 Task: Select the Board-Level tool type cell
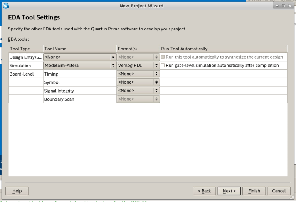(x=26, y=74)
